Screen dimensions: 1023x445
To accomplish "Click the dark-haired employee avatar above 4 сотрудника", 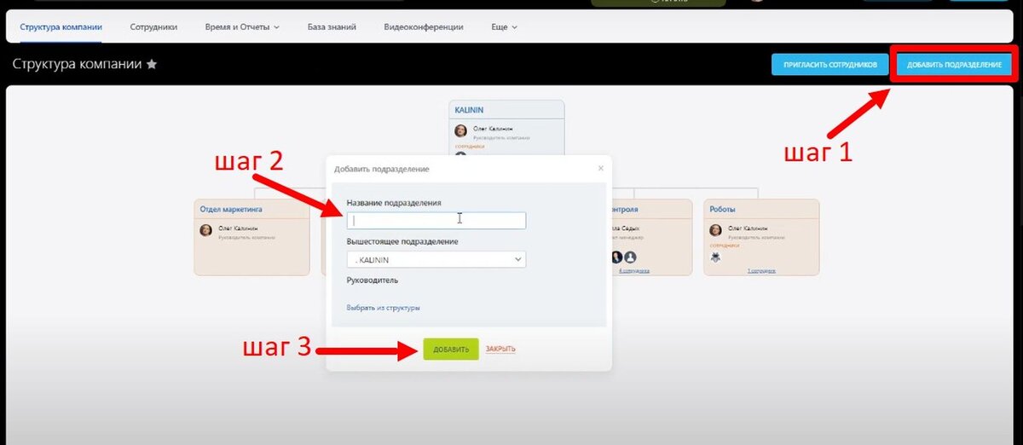I will coord(616,257).
